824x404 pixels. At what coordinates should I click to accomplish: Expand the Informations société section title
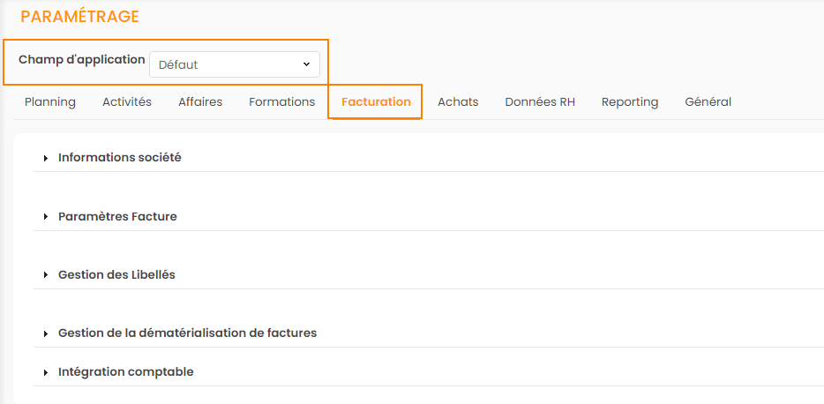tap(120, 157)
